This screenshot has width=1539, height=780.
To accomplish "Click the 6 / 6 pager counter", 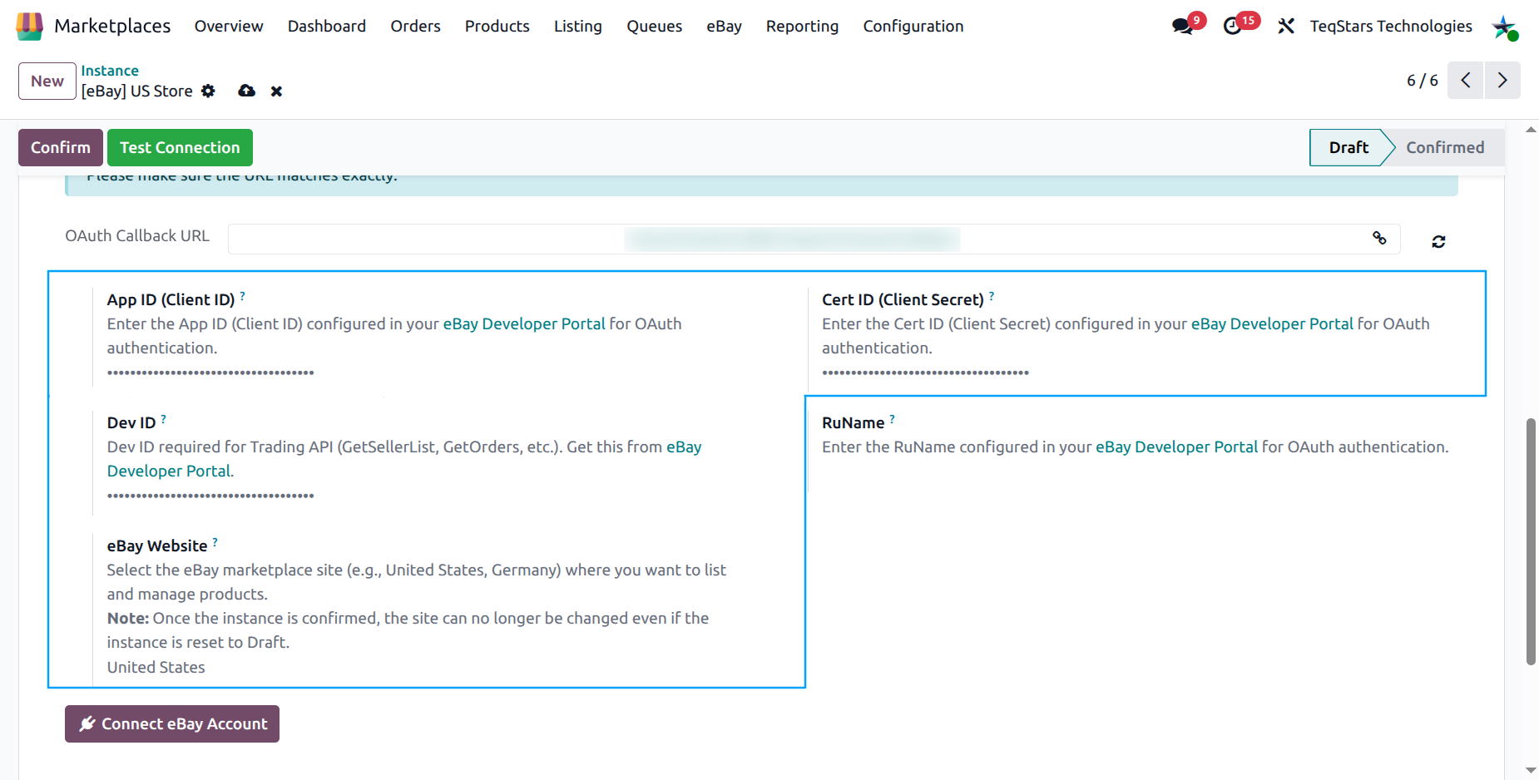I will 1422,81.
